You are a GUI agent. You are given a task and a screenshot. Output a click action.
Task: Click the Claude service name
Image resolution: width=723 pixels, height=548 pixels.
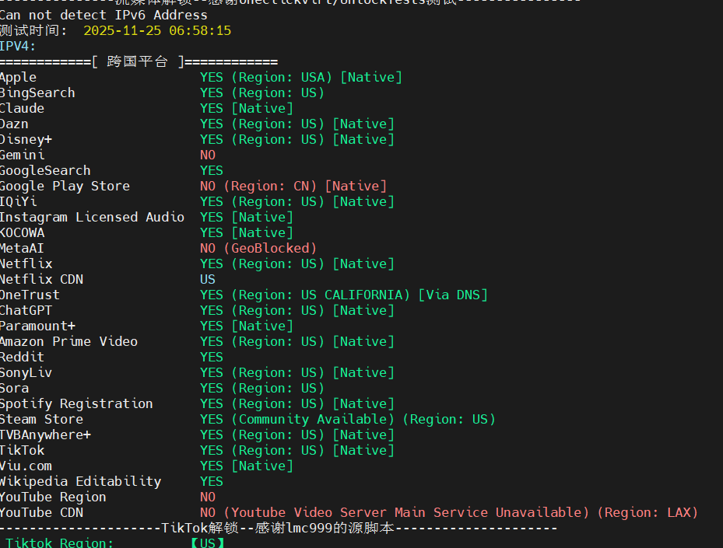coord(22,109)
